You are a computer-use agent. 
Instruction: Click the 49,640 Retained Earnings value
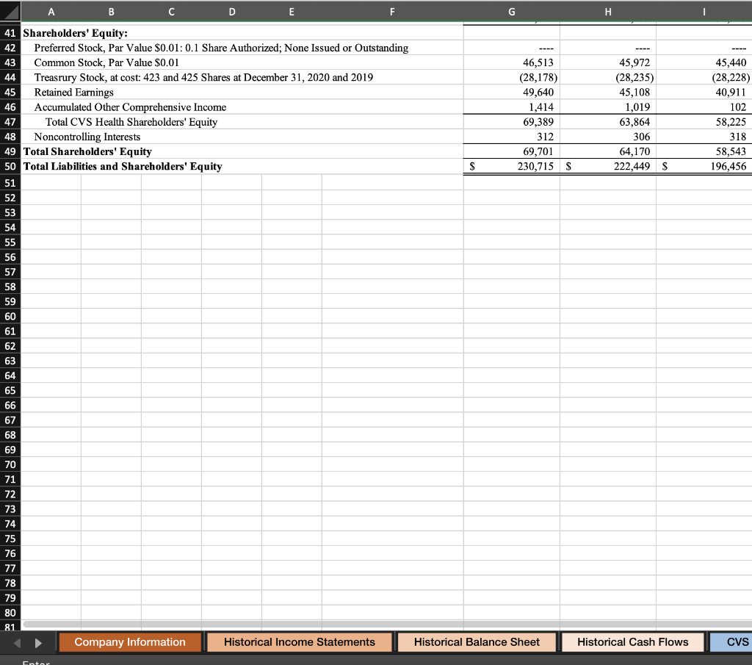click(x=536, y=92)
